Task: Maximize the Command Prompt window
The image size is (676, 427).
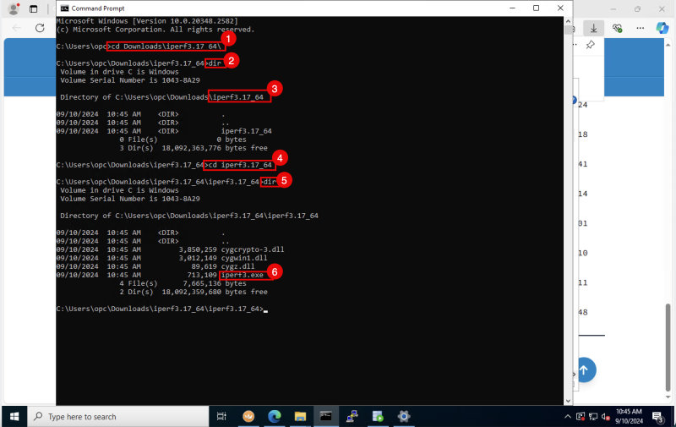Action: (536, 8)
